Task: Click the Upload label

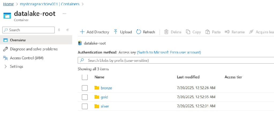Action: (126, 32)
